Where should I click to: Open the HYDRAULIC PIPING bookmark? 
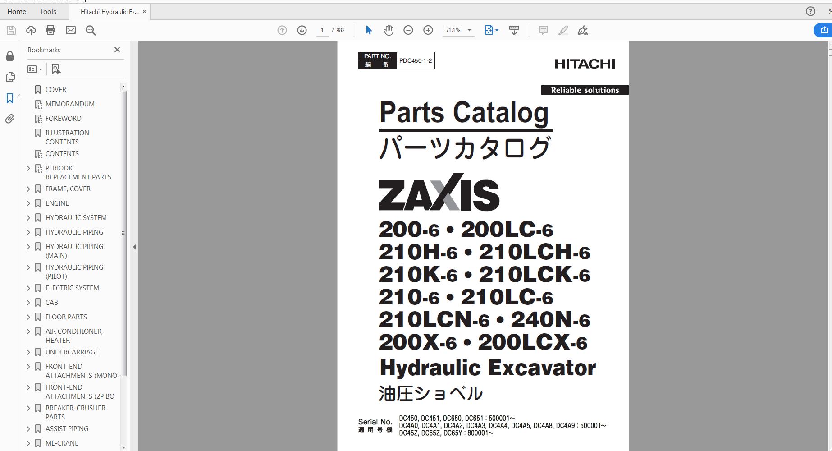pos(74,232)
